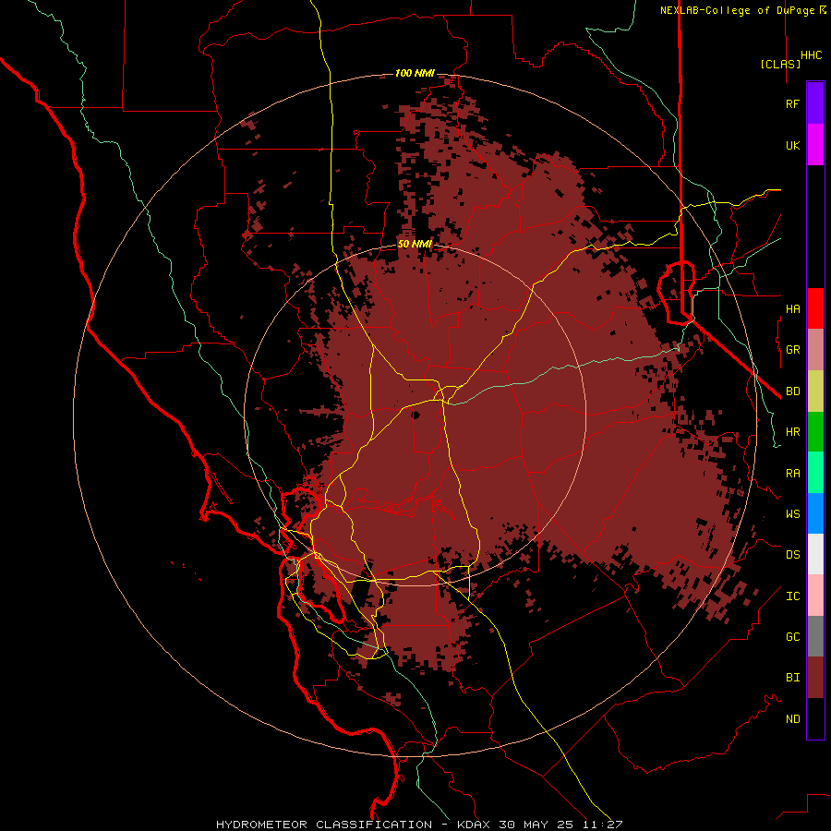Click the GR pinkish legend swatch
The image size is (831, 831).
pyautogui.click(x=815, y=350)
